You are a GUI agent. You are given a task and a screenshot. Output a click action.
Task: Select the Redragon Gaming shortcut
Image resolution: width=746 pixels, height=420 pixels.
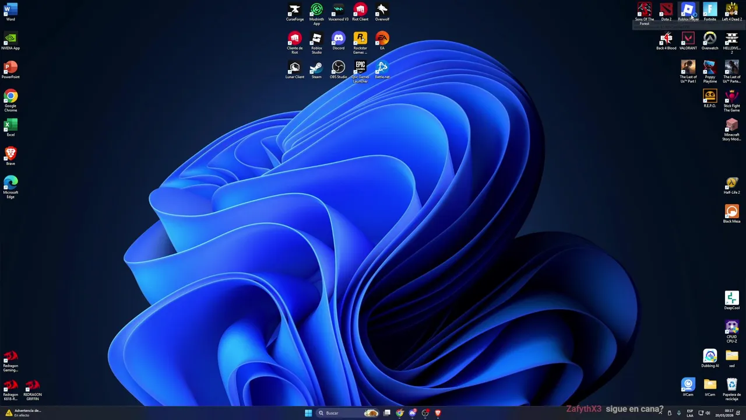(10, 362)
